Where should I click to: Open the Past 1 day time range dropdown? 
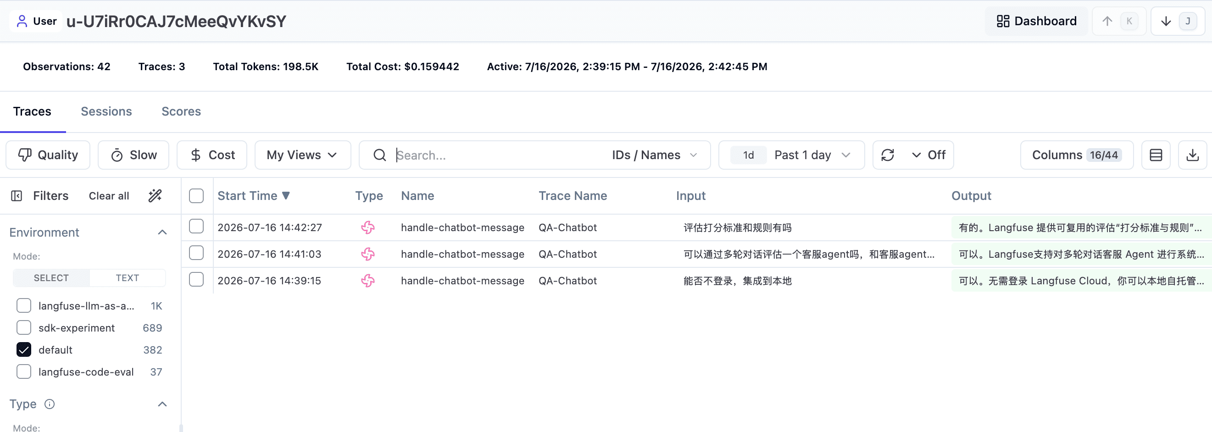point(812,155)
